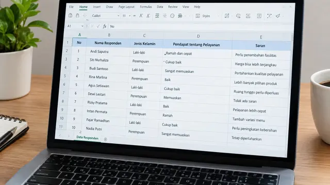Click the previous sheet navigation arrow
The width and height of the screenshot is (330, 185).
tap(60, 136)
